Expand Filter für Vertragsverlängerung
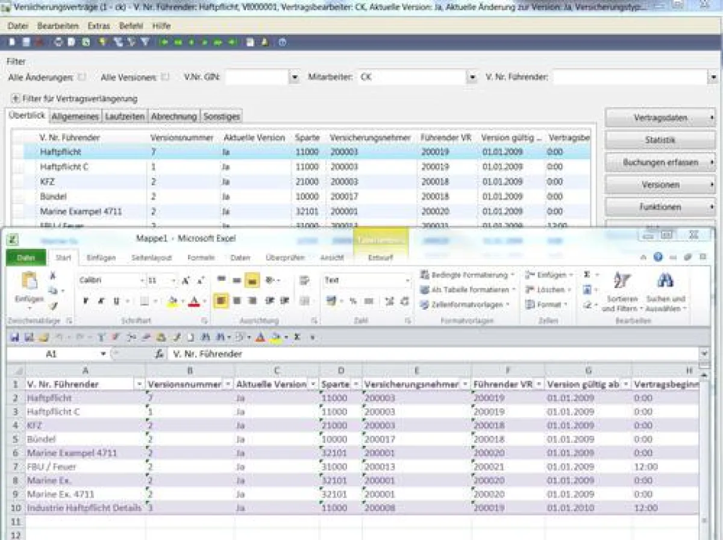The width and height of the screenshot is (723, 540). tap(15, 98)
